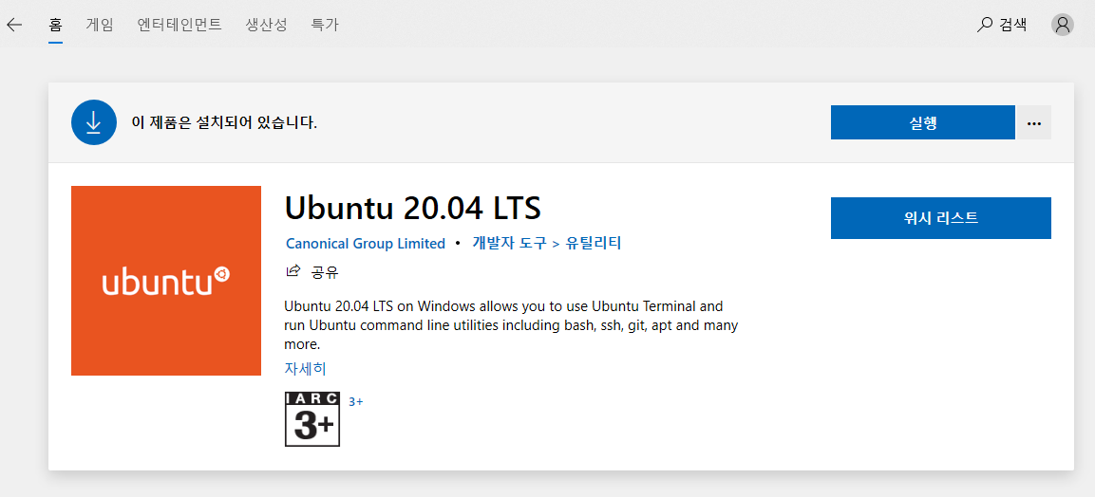
Task: Click the 공유 share label
Action: click(x=325, y=272)
